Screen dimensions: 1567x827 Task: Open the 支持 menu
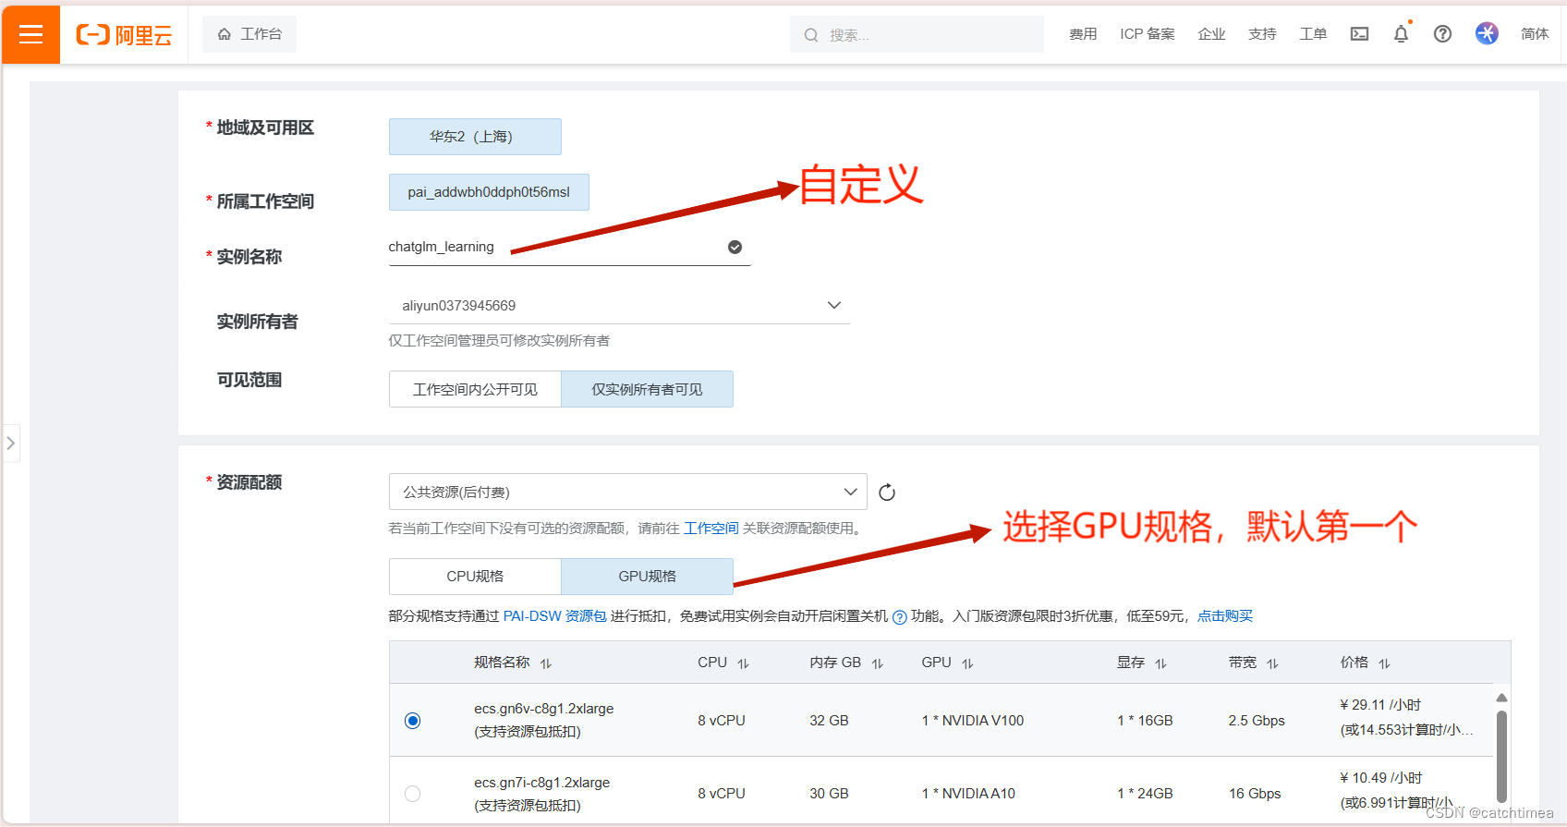point(1262,34)
